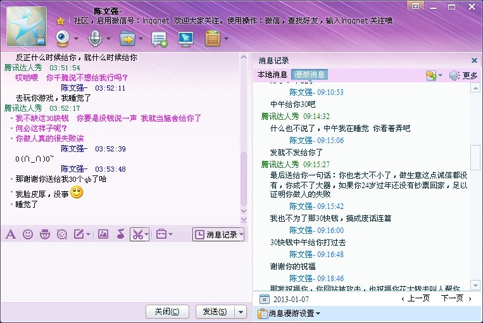Open calendar icon next to 2013-01-07
The width and height of the screenshot is (483, 323).
[x=265, y=299]
